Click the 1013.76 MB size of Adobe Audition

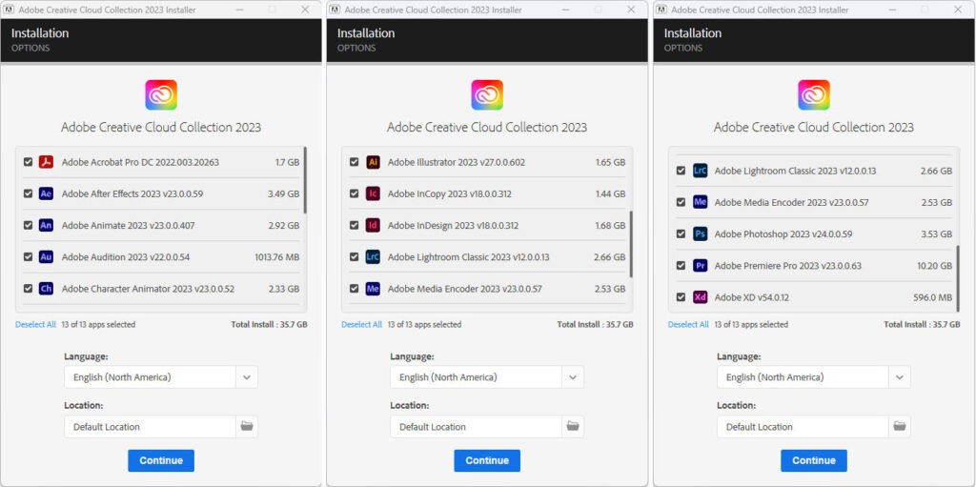click(x=277, y=256)
